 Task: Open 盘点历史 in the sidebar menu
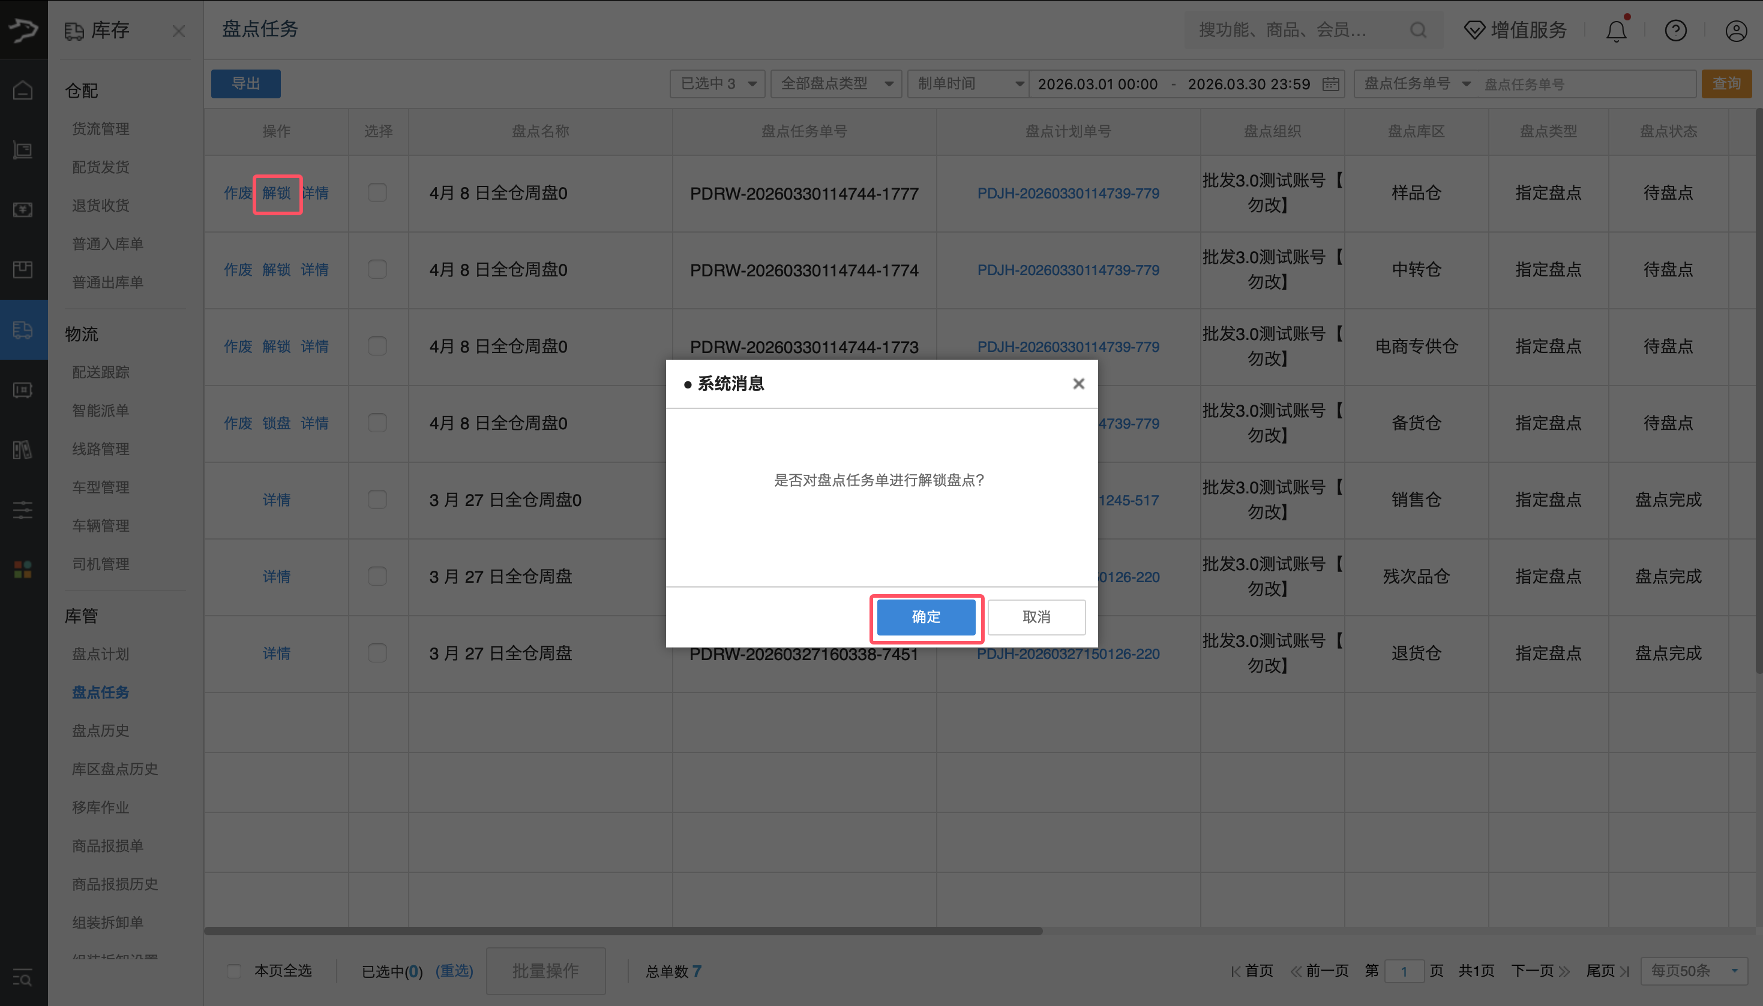(x=100, y=730)
